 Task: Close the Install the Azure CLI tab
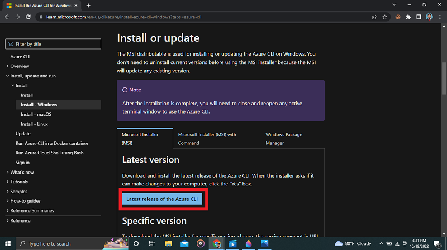pos(76,6)
